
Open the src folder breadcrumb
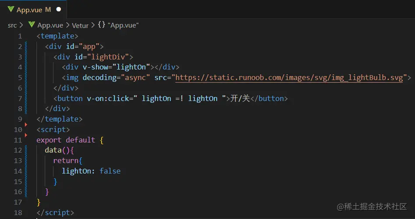(12, 25)
